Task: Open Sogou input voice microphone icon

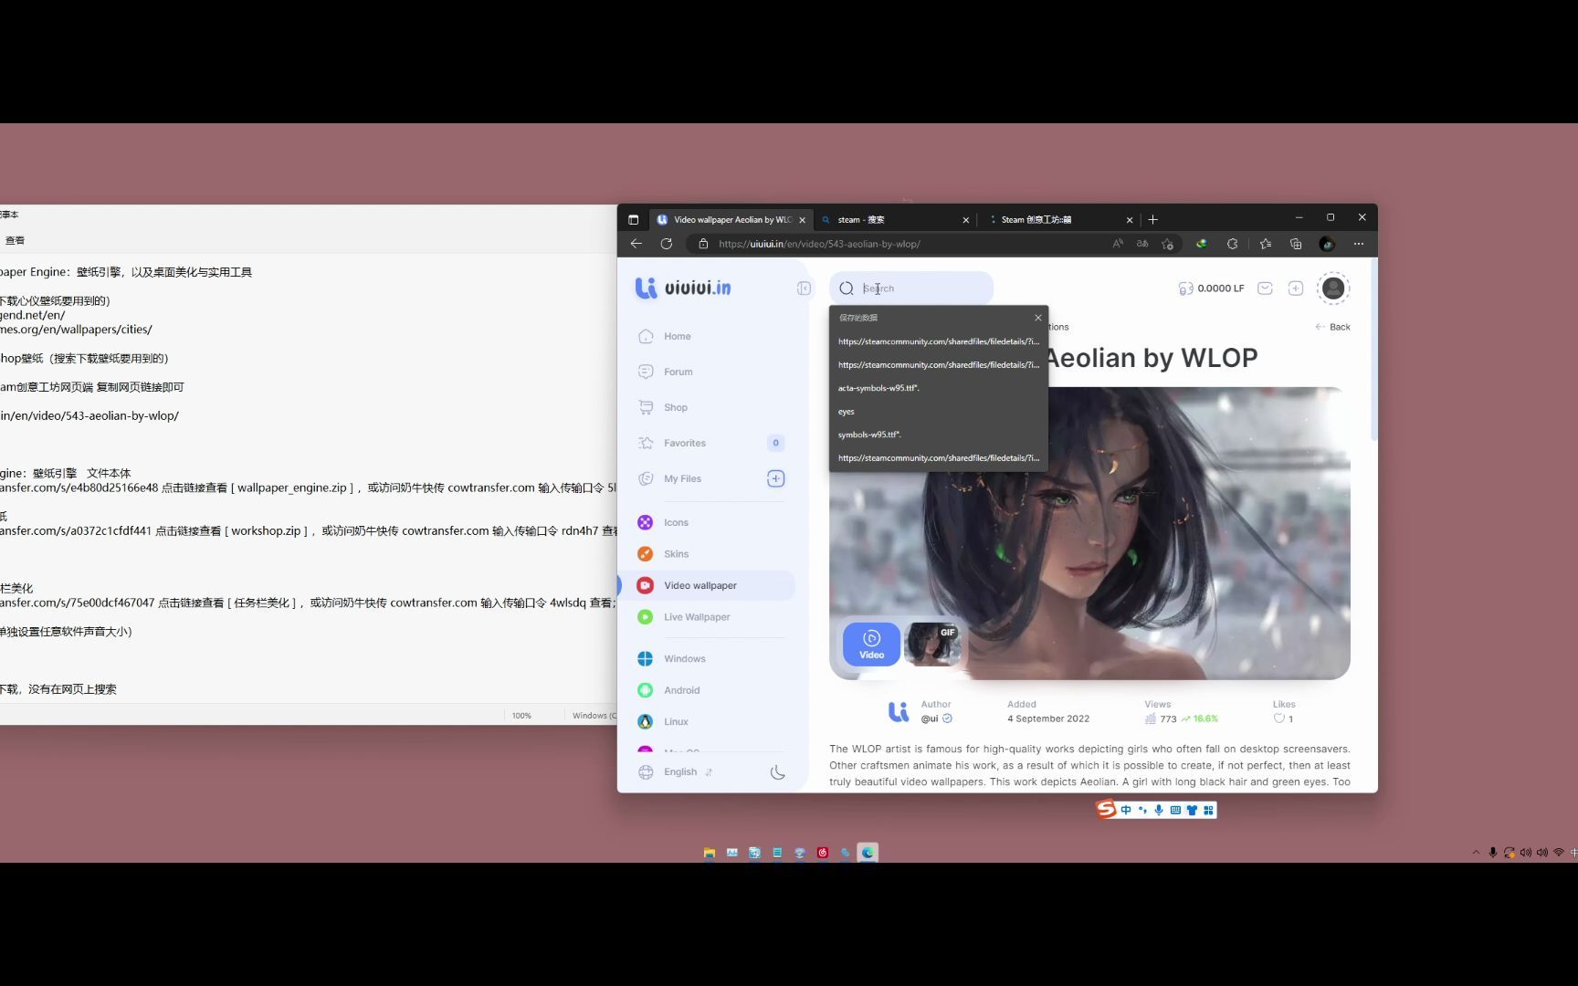Action: (x=1159, y=810)
